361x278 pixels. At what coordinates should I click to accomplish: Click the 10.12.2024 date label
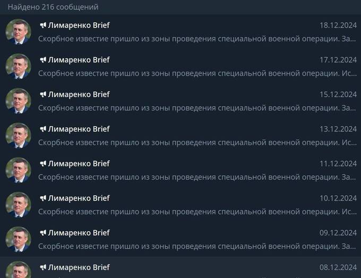(338, 198)
